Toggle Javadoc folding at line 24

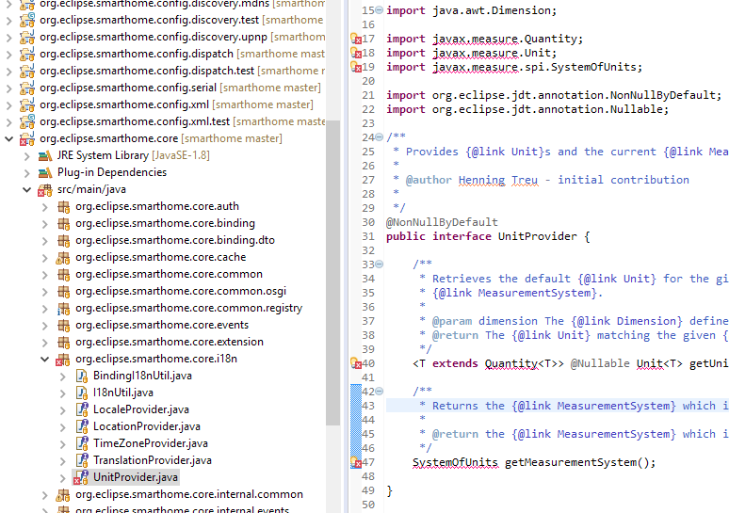tap(379, 137)
